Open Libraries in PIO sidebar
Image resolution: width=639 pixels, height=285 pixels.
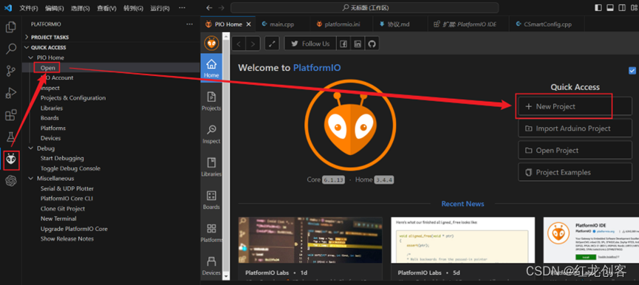tap(211, 167)
